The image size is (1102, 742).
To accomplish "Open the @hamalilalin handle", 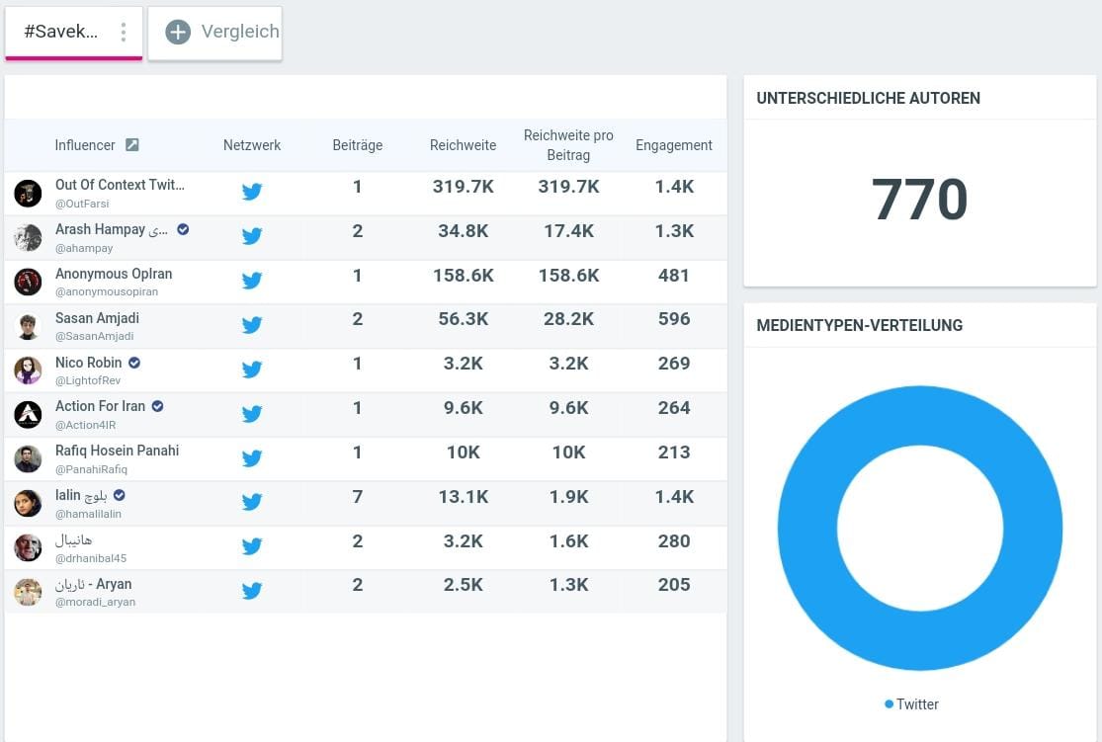I will coord(88,514).
